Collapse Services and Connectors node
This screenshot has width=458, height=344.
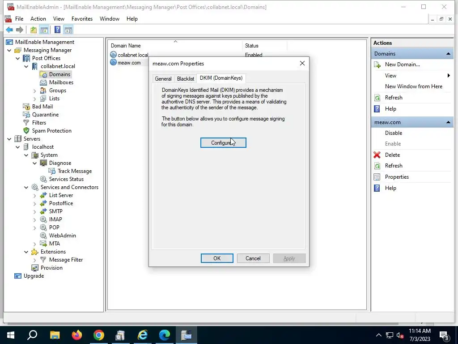coord(26,187)
